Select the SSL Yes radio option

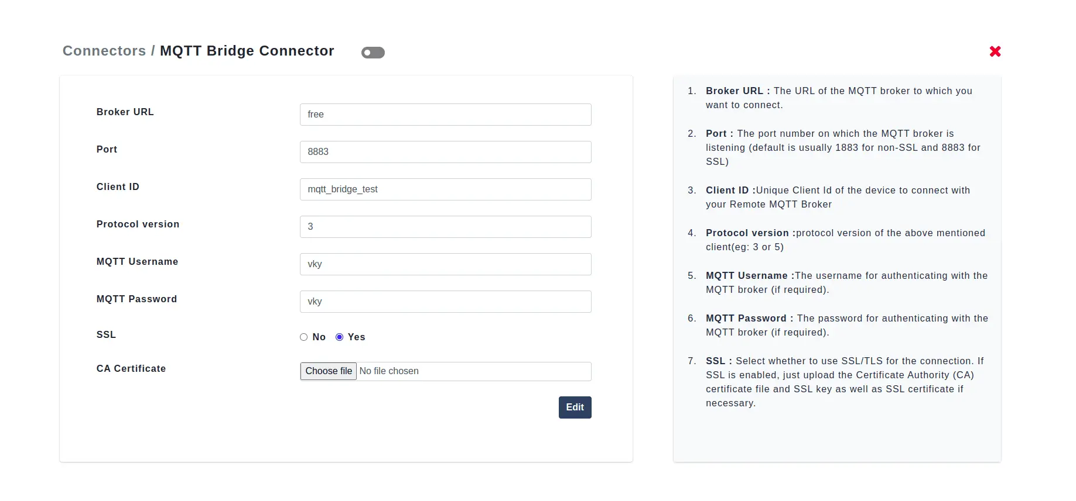(x=339, y=337)
